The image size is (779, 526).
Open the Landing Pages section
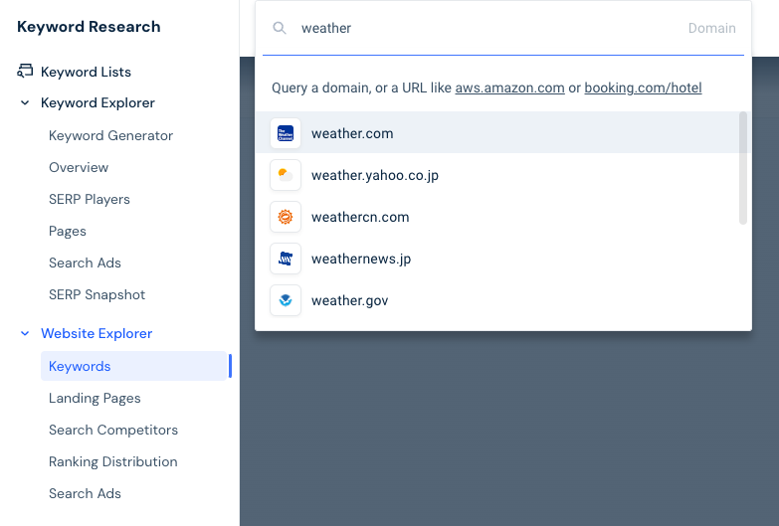point(95,398)
